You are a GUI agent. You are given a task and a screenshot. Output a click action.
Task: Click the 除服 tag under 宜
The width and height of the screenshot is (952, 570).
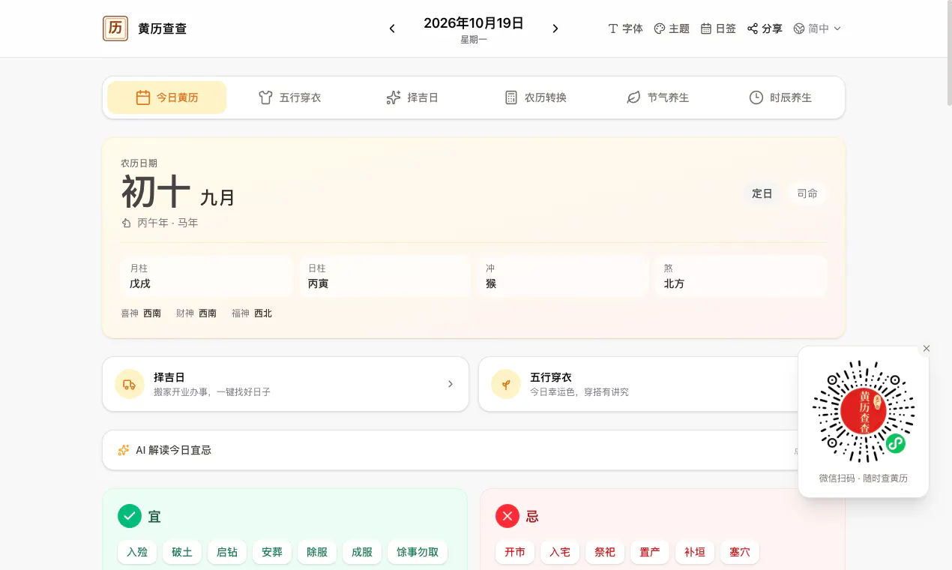pyautogui.click(x=317, y=552)
